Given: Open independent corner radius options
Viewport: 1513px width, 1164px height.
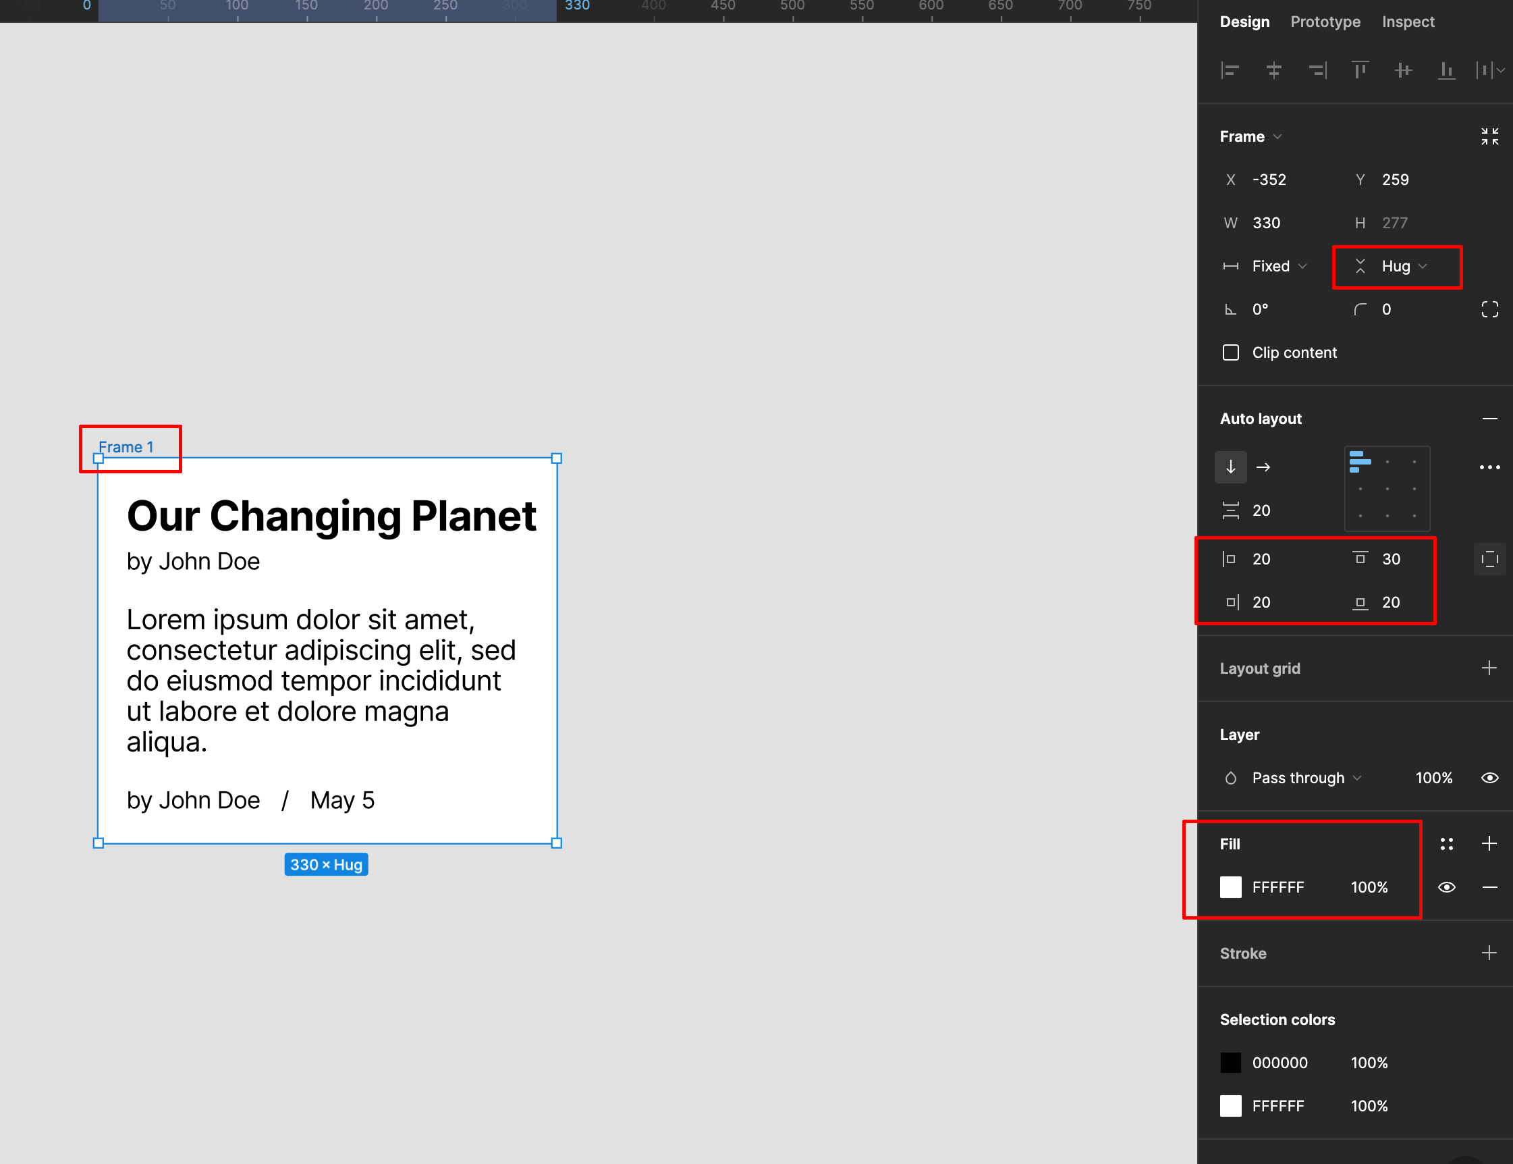Looking at the screenshot, I should click(x=1489, y=310).
